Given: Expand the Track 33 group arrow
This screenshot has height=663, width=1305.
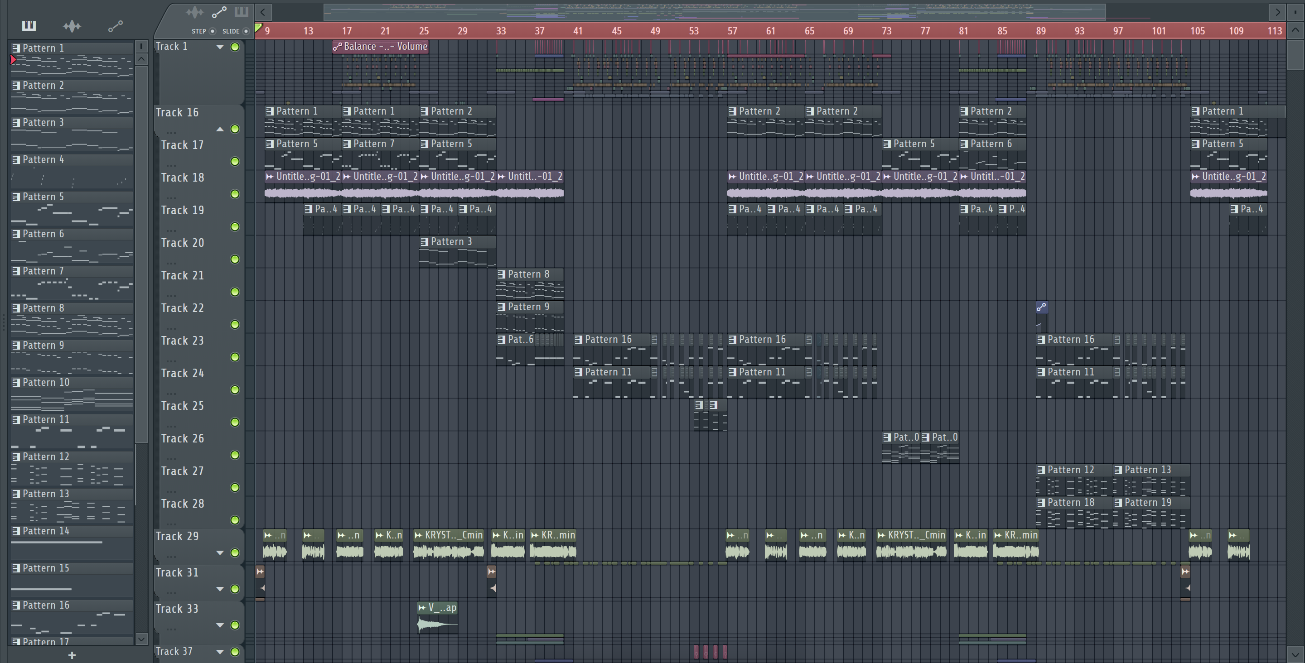Looking at the screenshot, I should (x=220, y=625).
